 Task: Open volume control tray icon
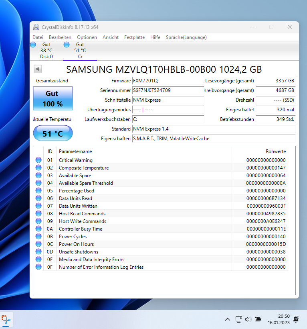click(248, 319)
